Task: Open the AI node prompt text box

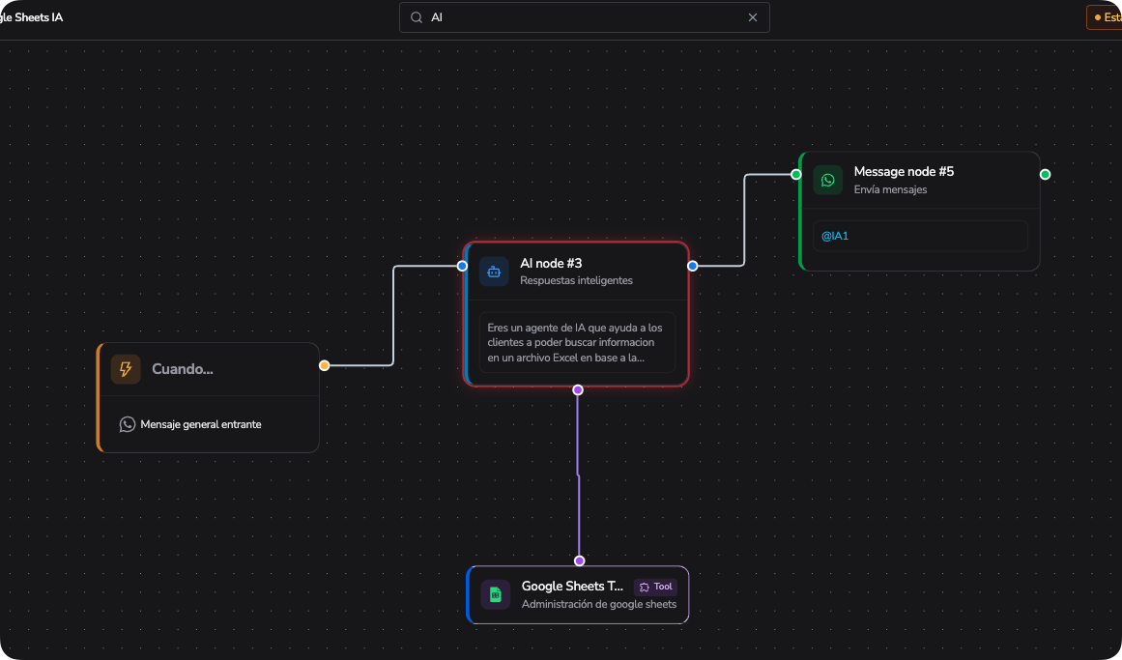Action: click(577, 342)
